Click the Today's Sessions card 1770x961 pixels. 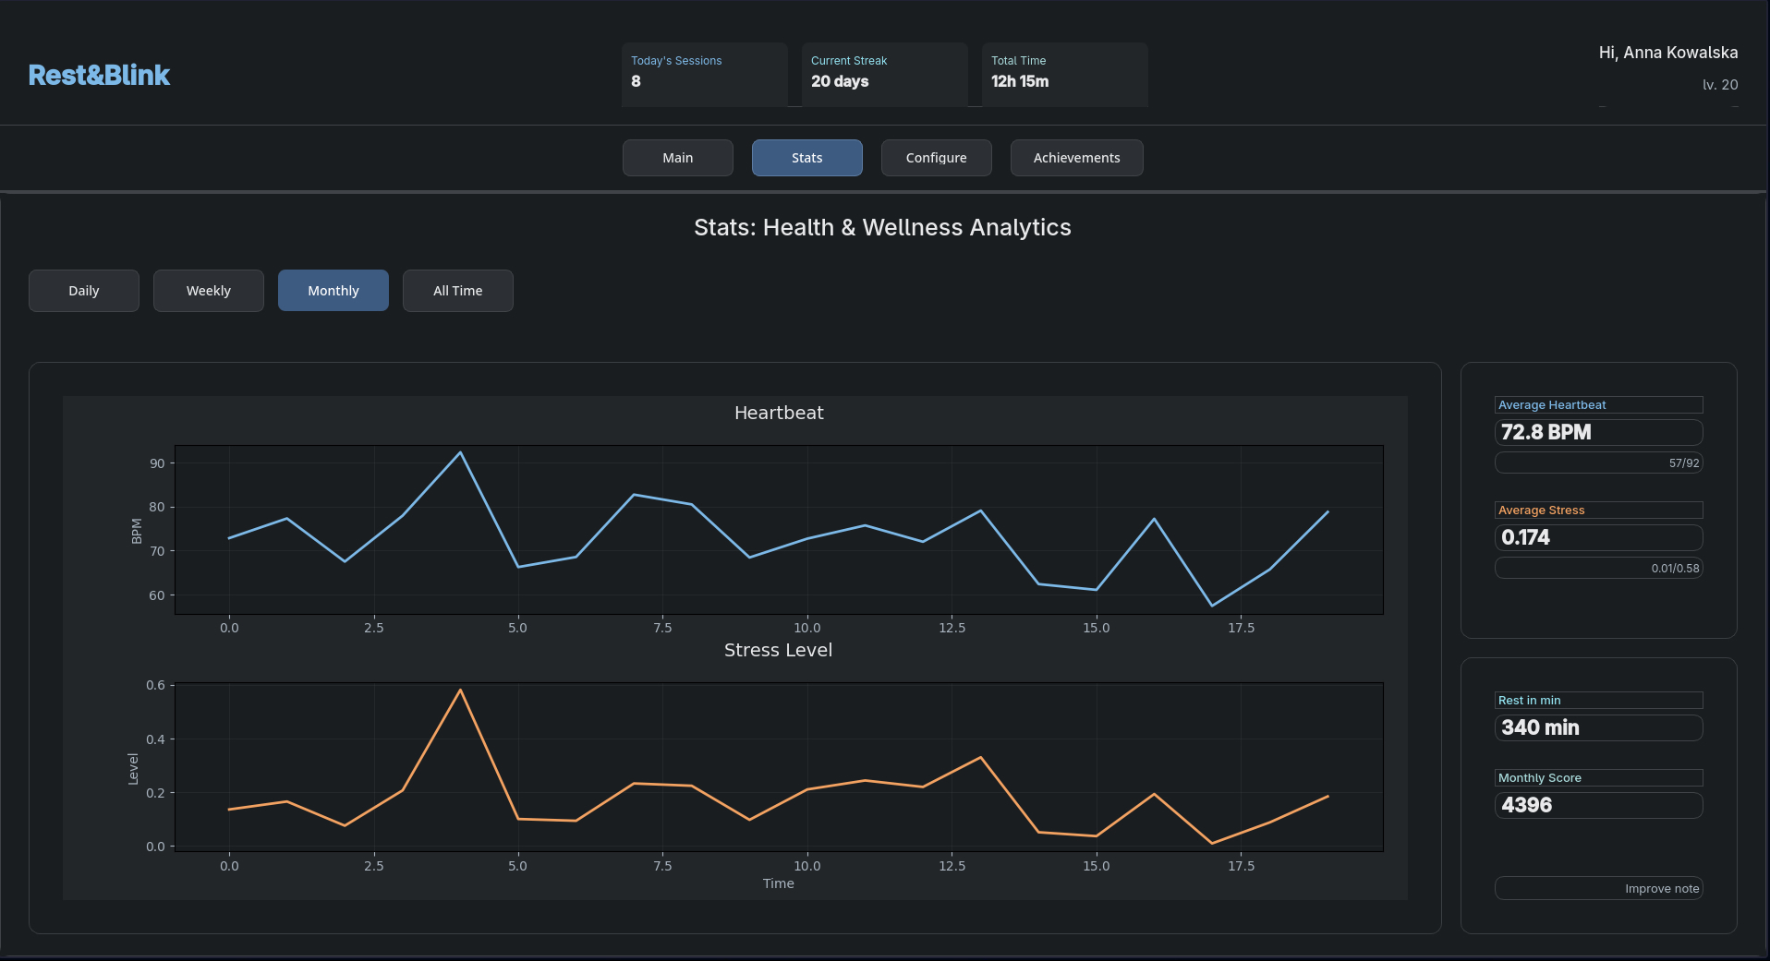coord(704,74)
